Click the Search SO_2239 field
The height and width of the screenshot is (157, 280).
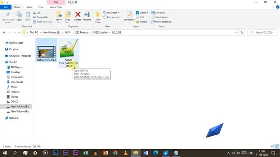pyautogui.click(x=262, y=33)
